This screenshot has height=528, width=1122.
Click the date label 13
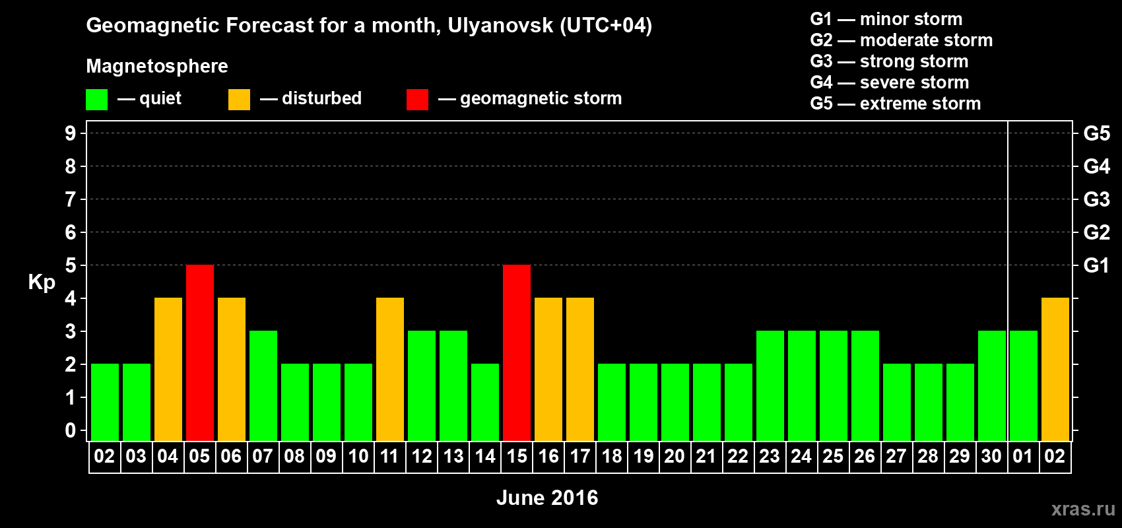click(x=453, y=457)
